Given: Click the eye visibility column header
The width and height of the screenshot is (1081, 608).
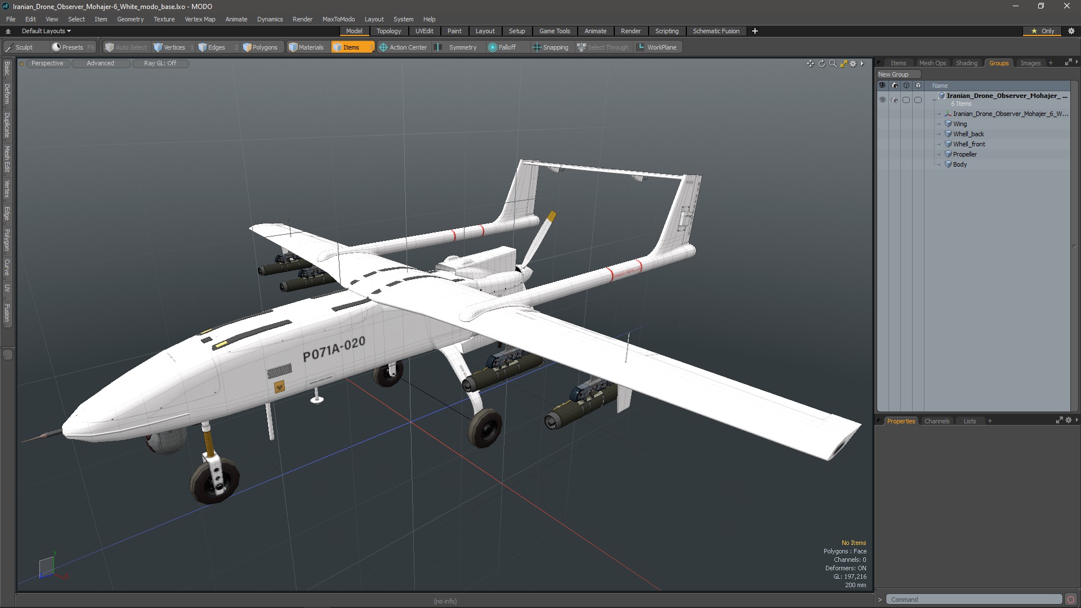Looking at the screenshot, I should tap(882, 86).
